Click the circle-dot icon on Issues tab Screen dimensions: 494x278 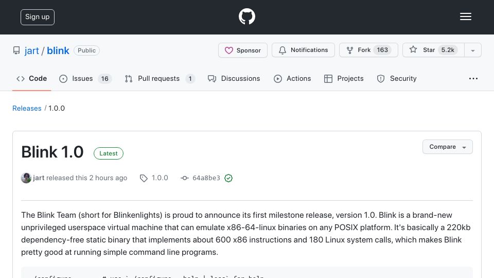click(x=63, y=79)
